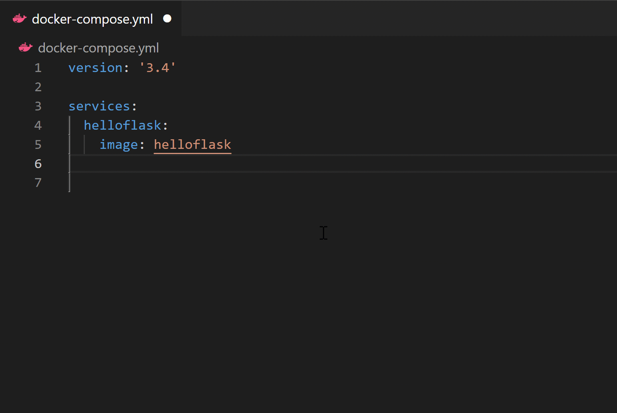Click line number 5 beside the image entry
The width and height of the screenshot is (617, 413).
38,144
